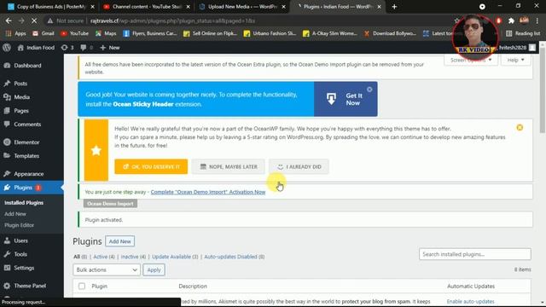546x307 pixels.
Task: Open YouTube bookmark
Action: point(75,33)
